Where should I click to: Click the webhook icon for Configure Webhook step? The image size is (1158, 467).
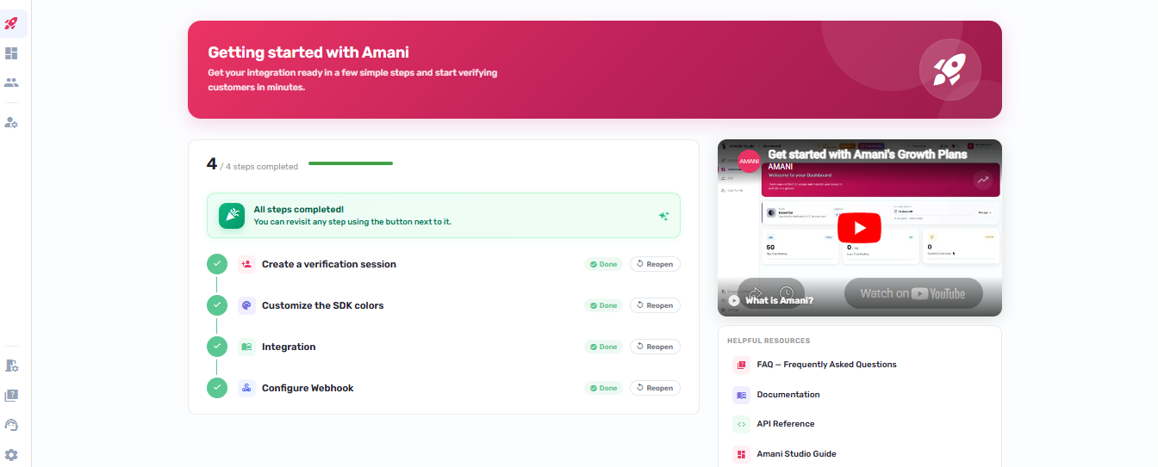(246, 388)
